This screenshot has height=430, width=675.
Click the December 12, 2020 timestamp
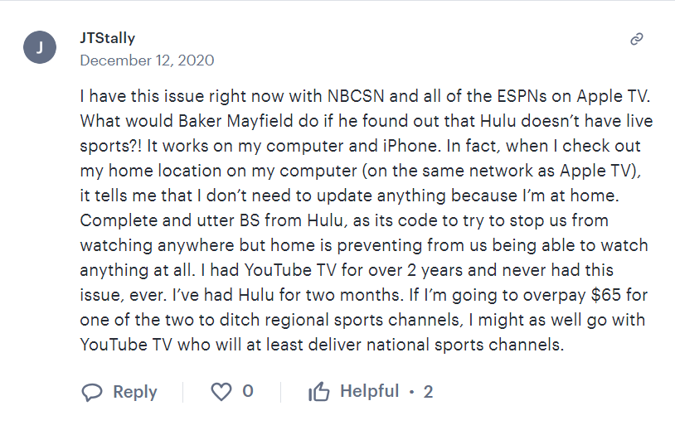(x=148, y=60)
